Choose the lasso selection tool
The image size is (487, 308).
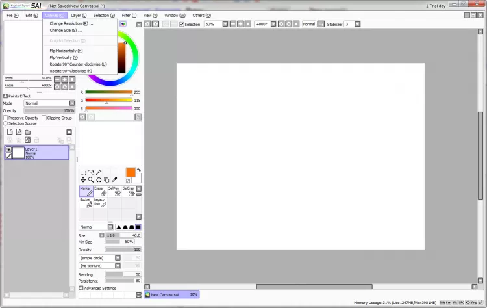[x=91, y=172]
